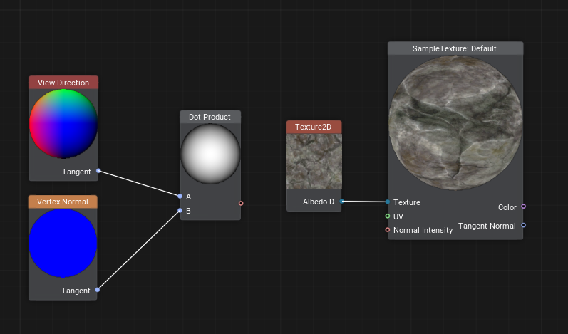568x334 pixels.
Task: Click the Dot Product white sphere preview
Action: click(x=210, y=153)
